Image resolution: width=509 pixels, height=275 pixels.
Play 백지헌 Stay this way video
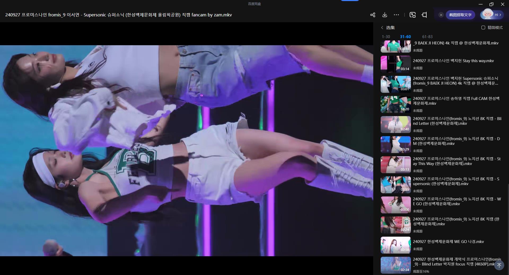(453, 61)
